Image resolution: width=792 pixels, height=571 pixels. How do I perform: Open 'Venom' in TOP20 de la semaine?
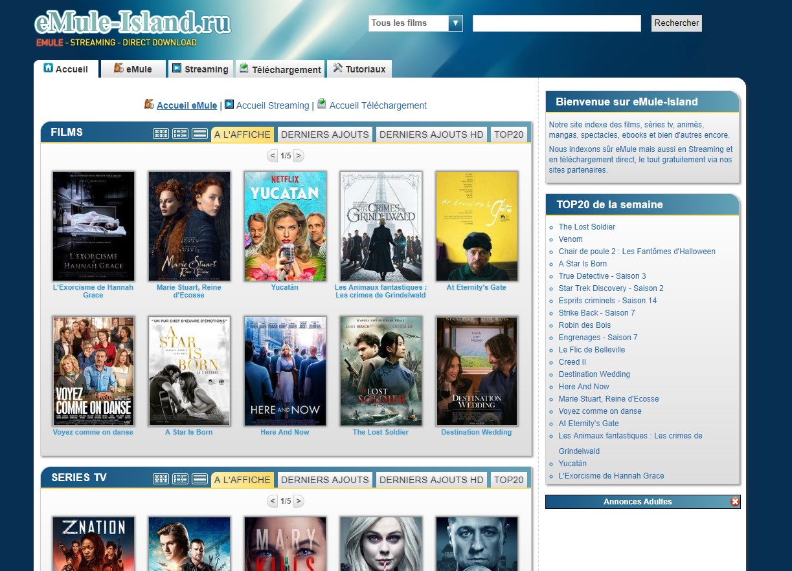point(571,239)
